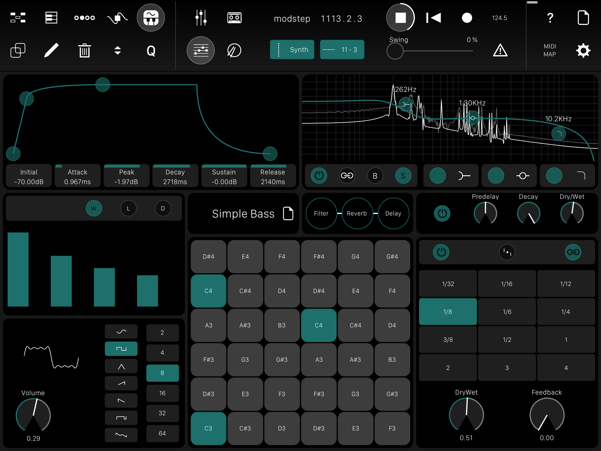Open the step sequencer dots icon
The height and width of the screenshot is (451, 601).
[x=85, y=18]
